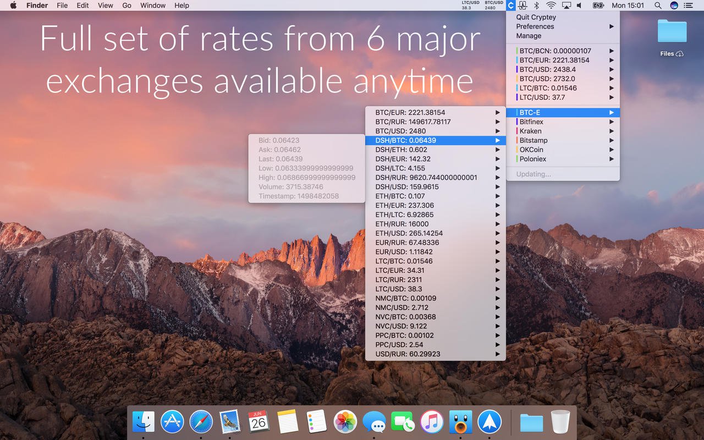Open the Photos app in dock
This screenshot has width=704, height=440.
(346, 422)
